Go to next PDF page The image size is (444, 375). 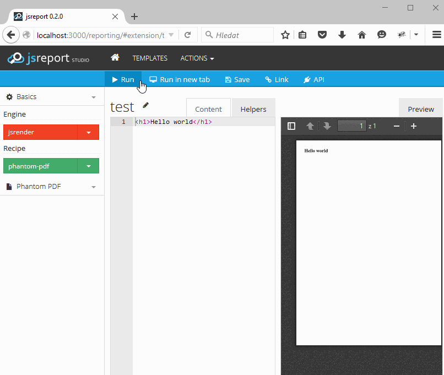coord(327,126)
